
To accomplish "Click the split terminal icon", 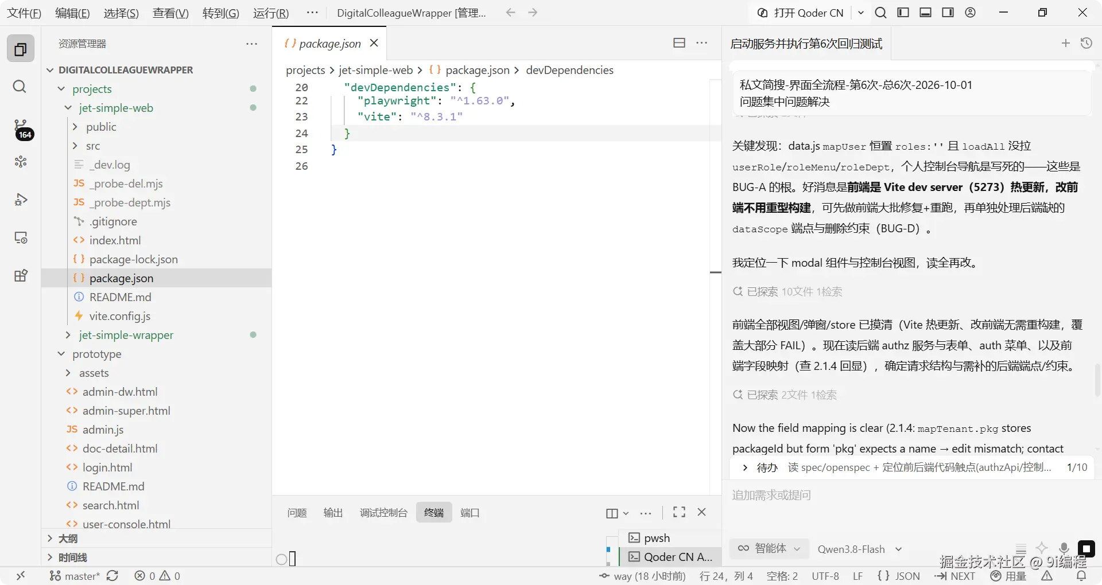I will (612, 513).
